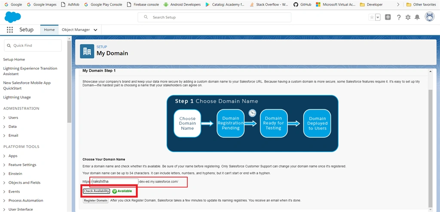Image resolution: width=440 pixels, height=212 pixels.
Task: Open the setup gear icon
Action: (x=408, y=17)
